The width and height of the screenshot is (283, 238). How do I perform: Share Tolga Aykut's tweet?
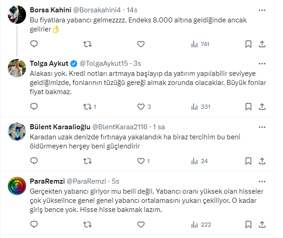point(262,107)
